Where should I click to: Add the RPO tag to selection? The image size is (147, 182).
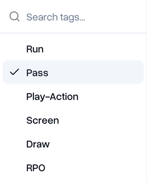tap(73, 168)
